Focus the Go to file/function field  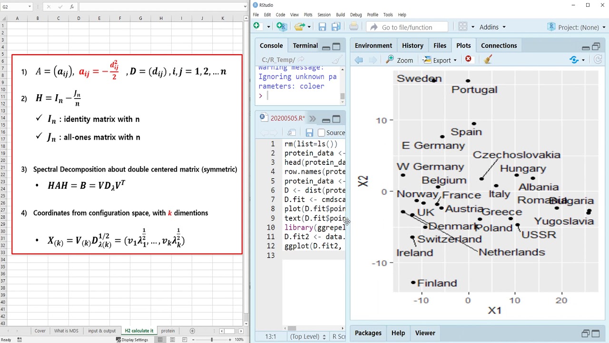[407, 27]
